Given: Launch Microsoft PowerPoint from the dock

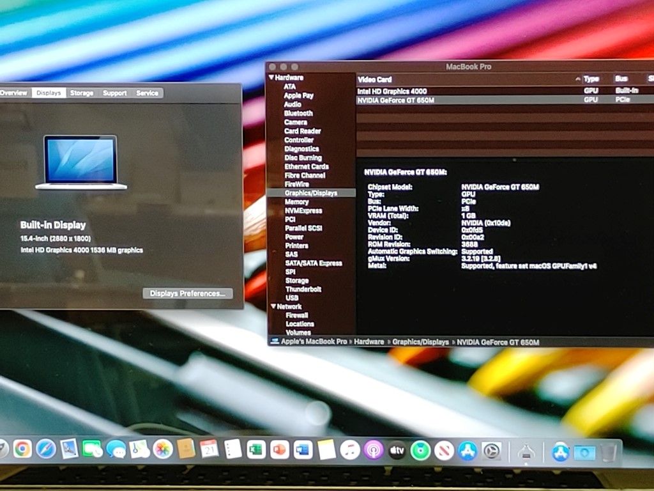Looking at the screenshot, I should pos(280,450).
